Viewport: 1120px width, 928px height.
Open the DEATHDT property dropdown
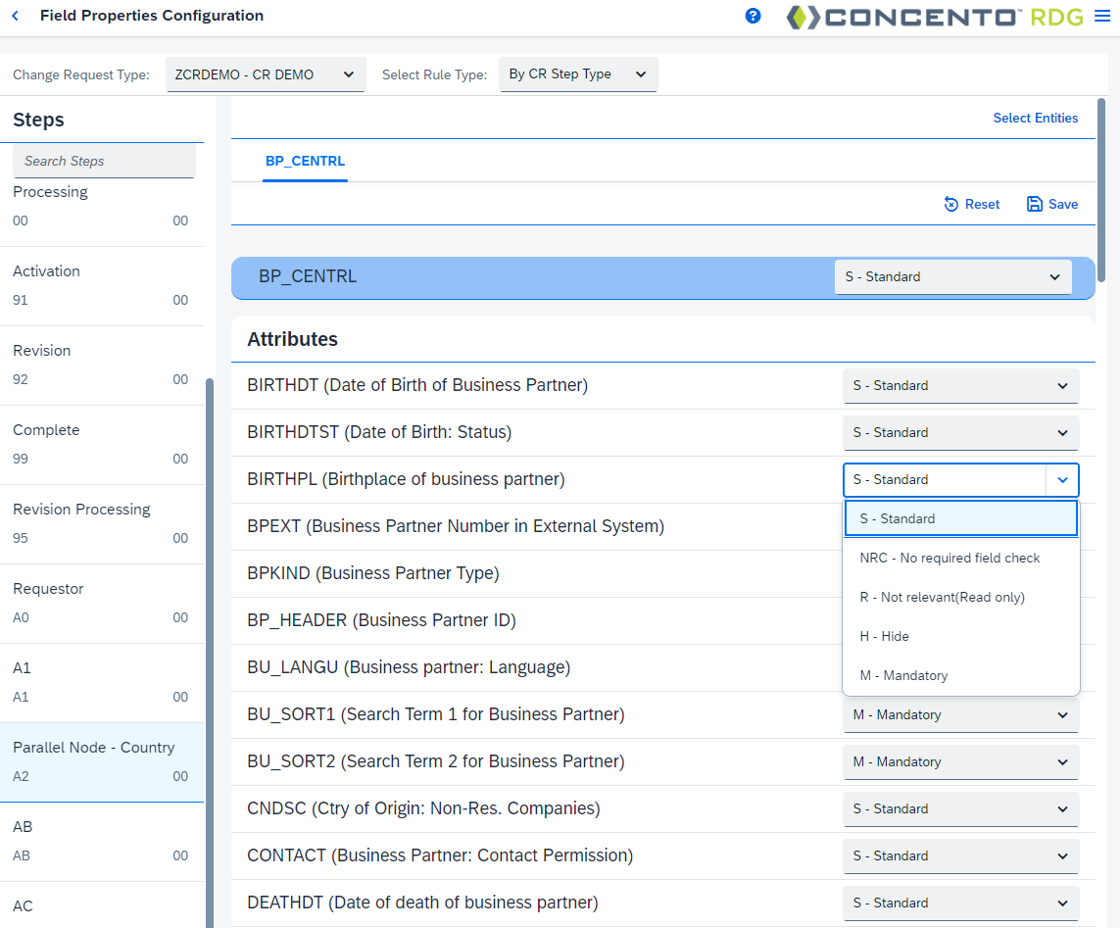pos(960,903)
